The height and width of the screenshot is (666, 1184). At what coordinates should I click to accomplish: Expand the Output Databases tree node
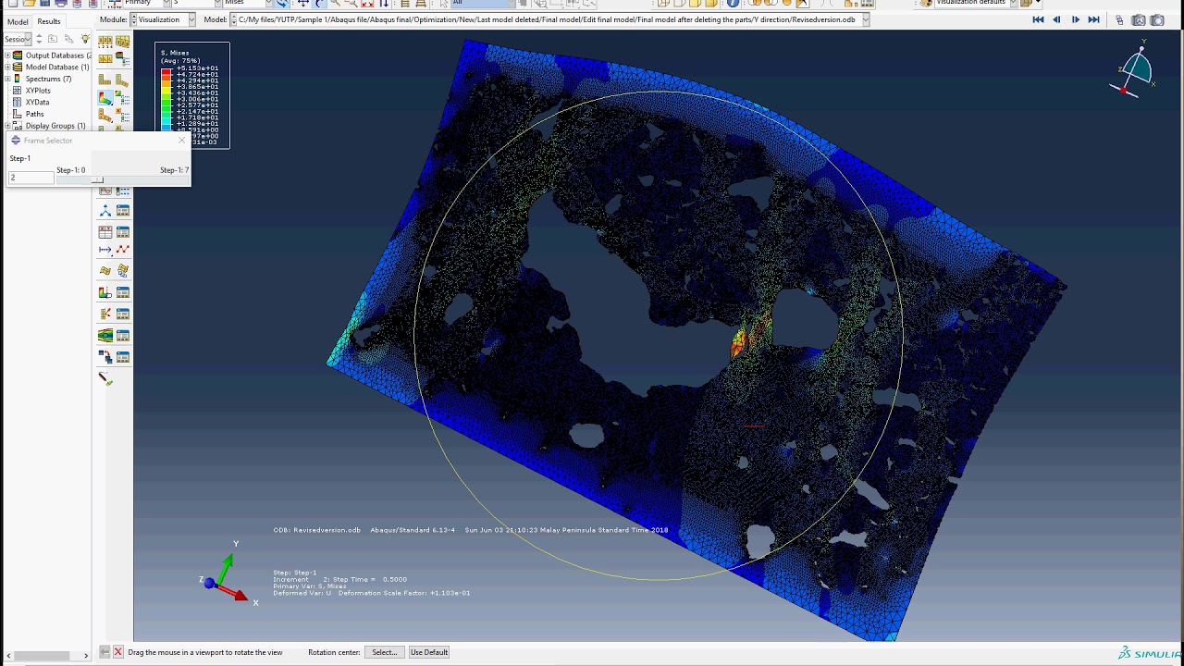click(x=7, y=55)
